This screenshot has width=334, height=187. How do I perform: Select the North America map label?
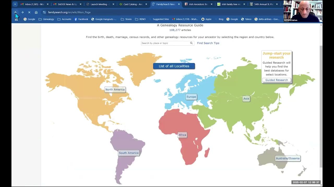[115, 90]
